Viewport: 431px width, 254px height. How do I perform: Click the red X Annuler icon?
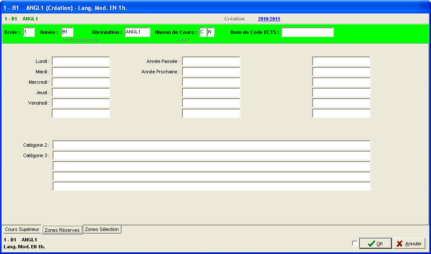tap(399, 244)
